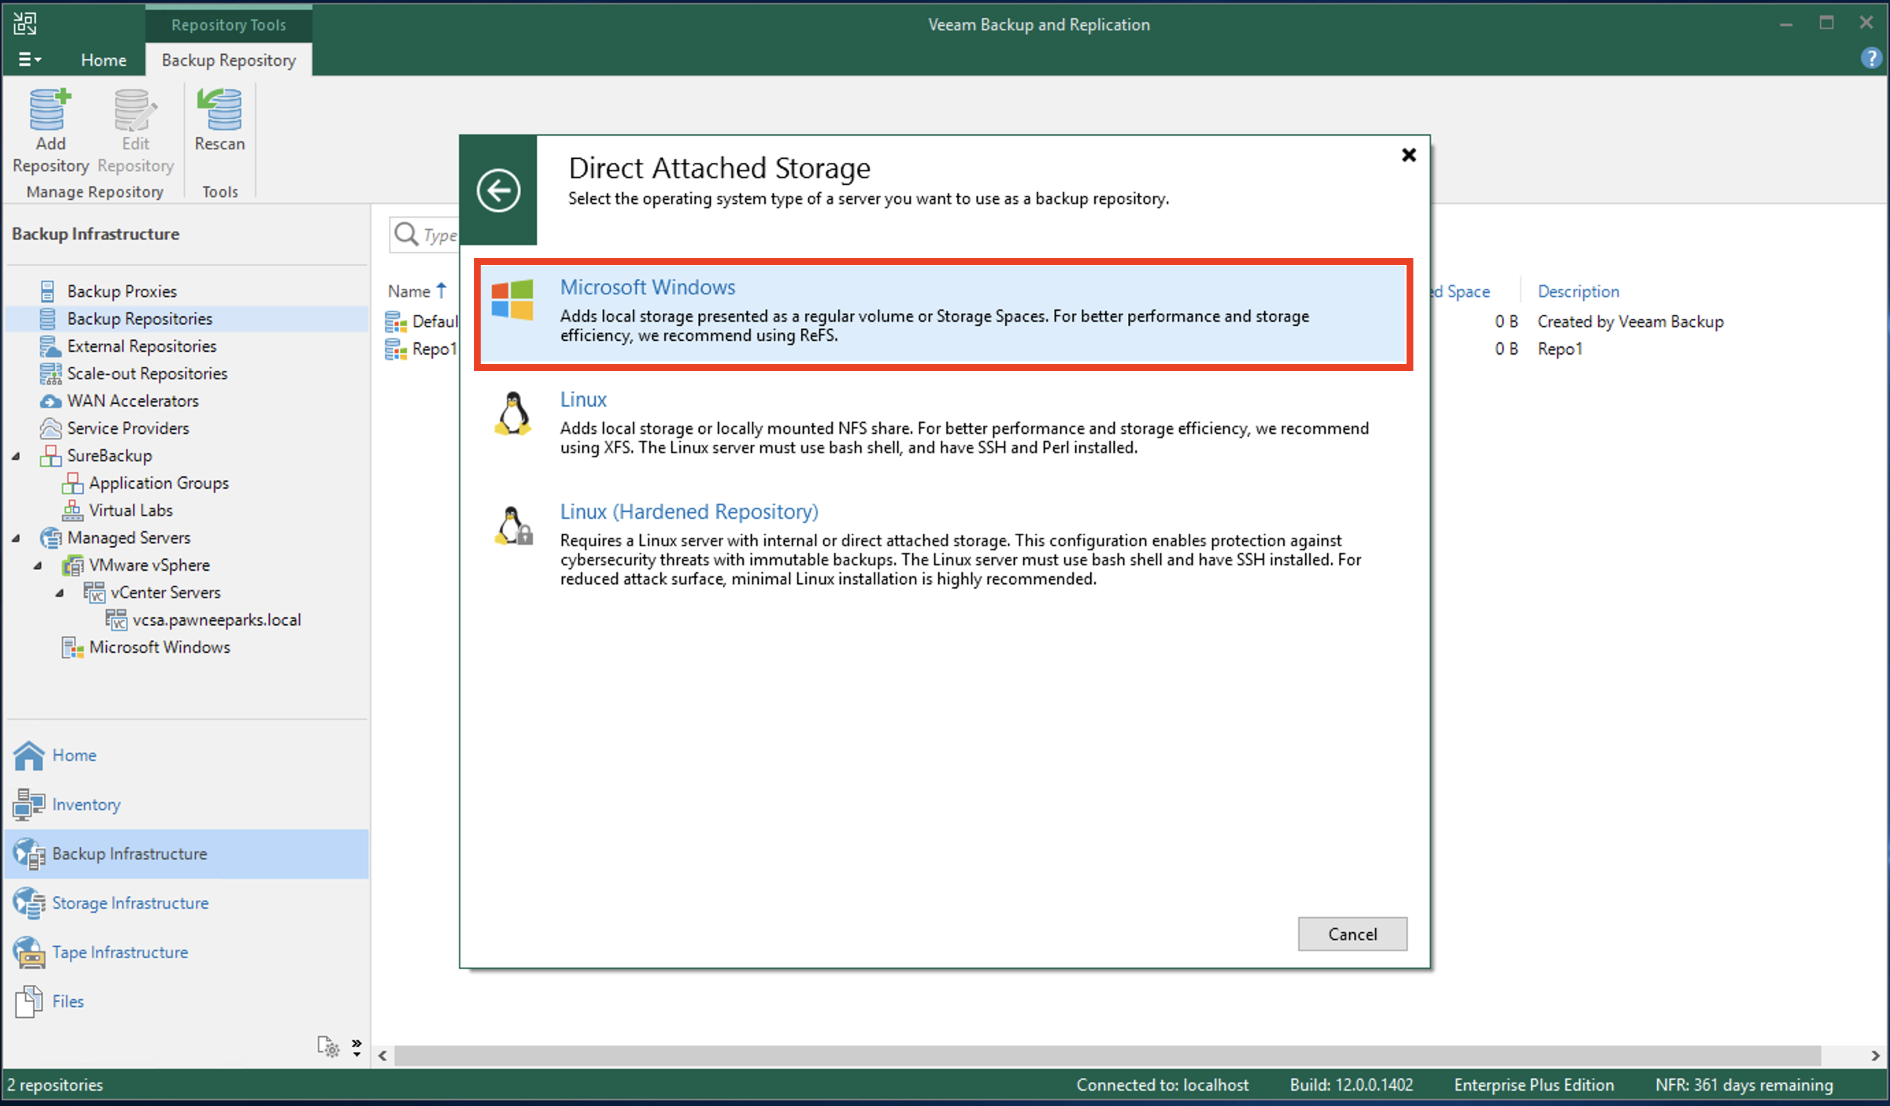Image resolution: width=1890 pixels, height=1106 pixels.
Task: Click the Home house icon in navigation
Action: [29, 756]
